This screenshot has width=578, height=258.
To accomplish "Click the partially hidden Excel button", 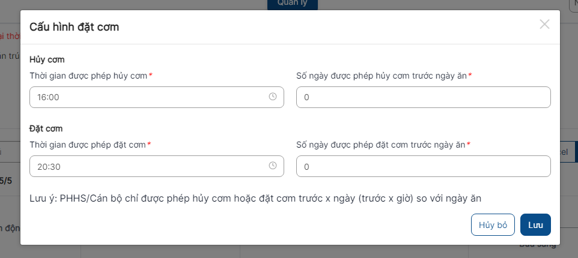I will (x=569, y=152).
